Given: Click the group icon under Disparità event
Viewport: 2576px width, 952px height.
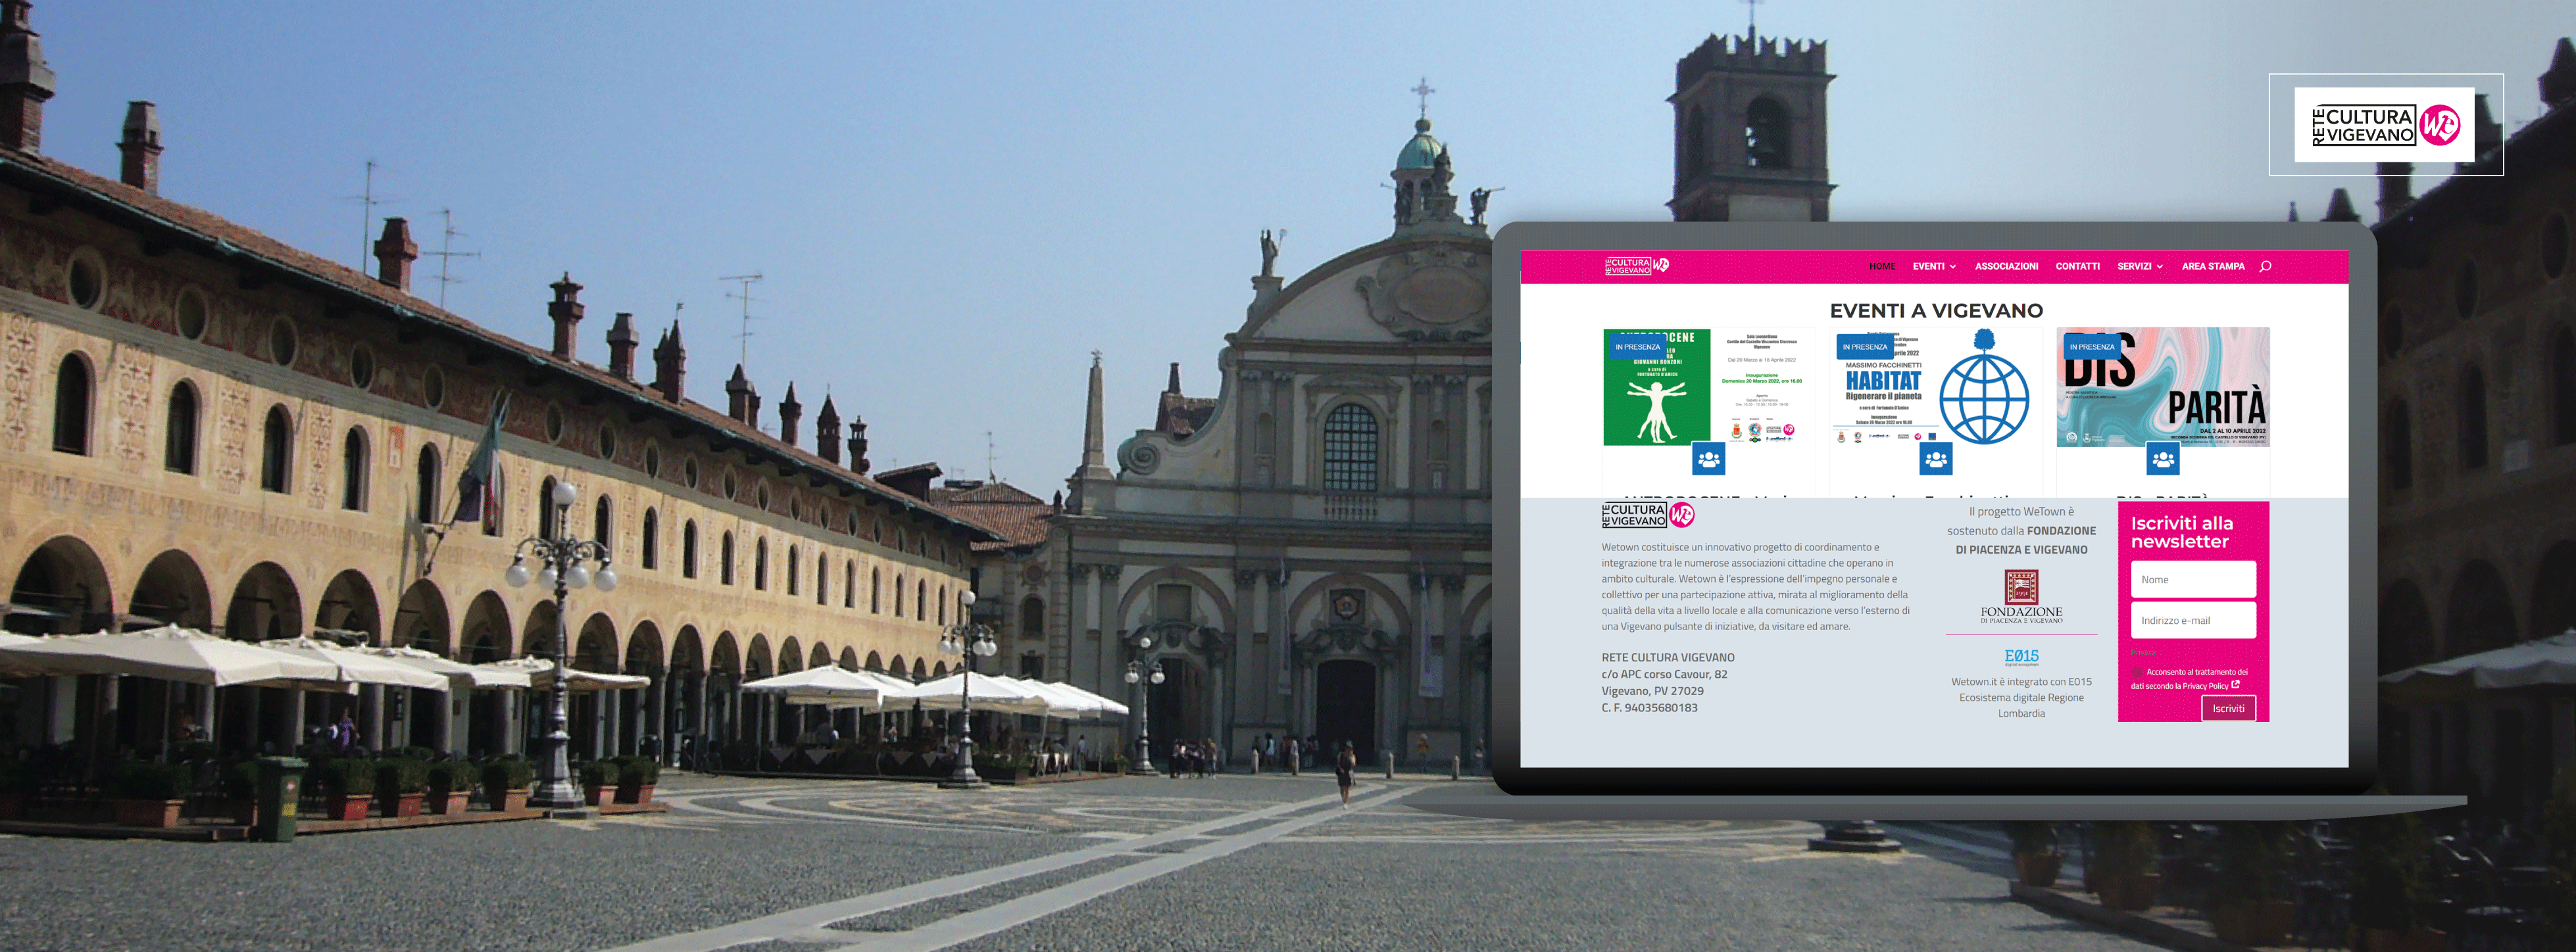Looking at the screenshot, I should 2163,460.
